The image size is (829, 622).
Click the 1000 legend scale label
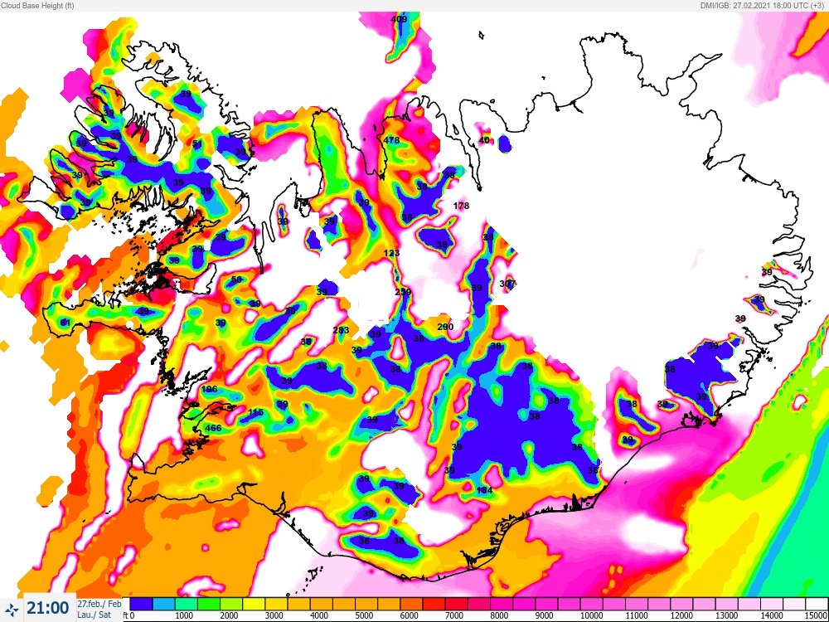tap(183, 615)
